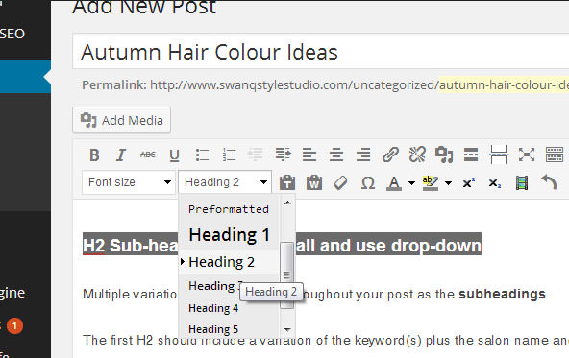Screen dimensions: 569x358
Task: Apply strikethrough to selected text
Action: 148,155
